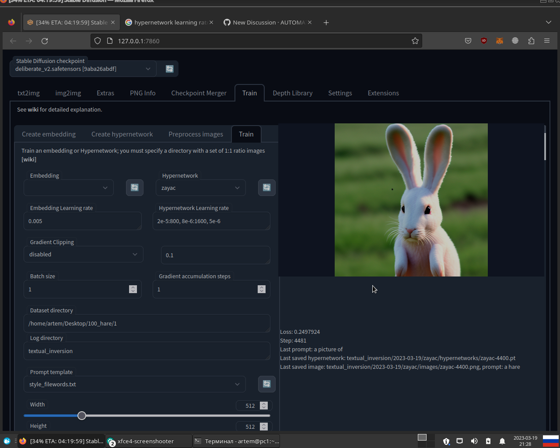Open the Preprocess images sub-tab
This screenshot has width=560, height=448.
(196, 134)
